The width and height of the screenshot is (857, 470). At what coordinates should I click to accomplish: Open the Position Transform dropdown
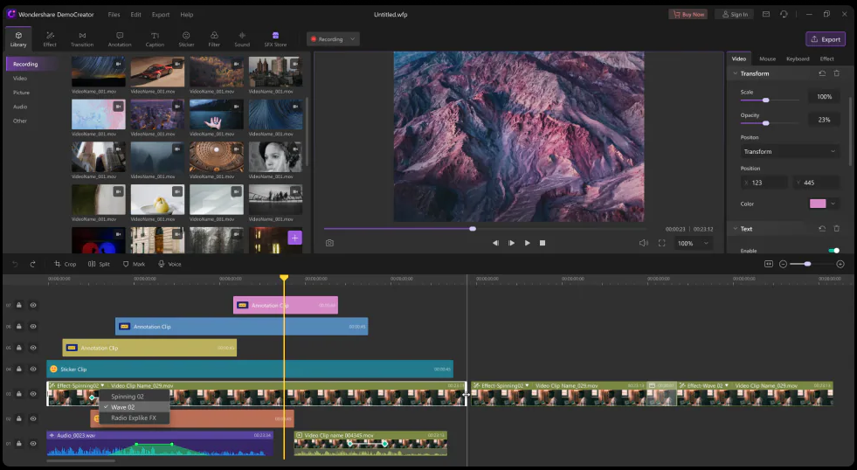[790, 151]
